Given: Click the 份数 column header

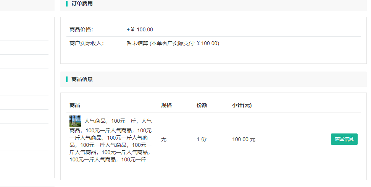Looking at the screenshot, I should coord(202,105).
